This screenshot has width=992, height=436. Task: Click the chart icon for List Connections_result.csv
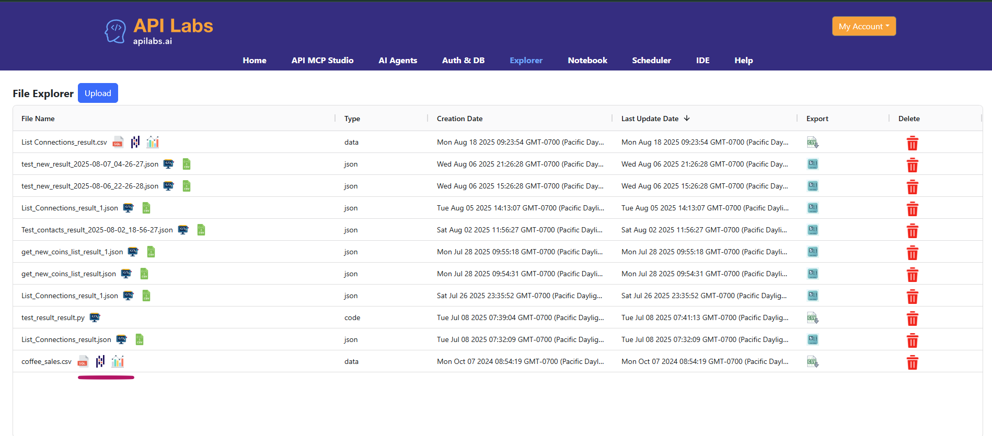(153, 142)
